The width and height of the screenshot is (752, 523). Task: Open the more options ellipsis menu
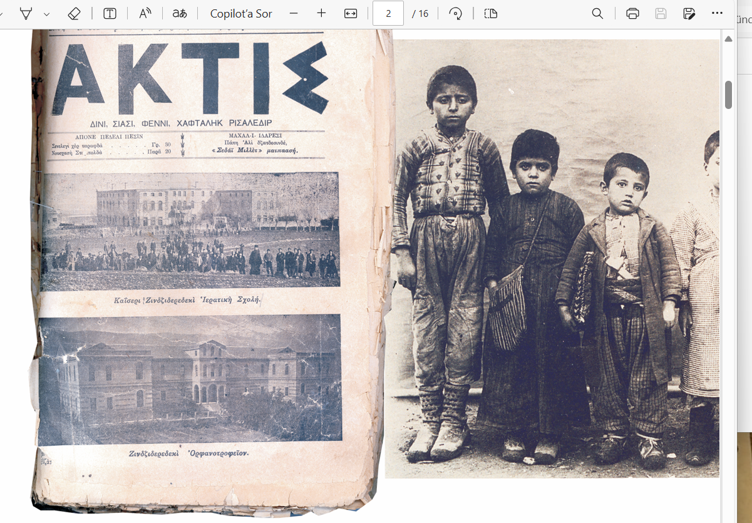point(717,14)
